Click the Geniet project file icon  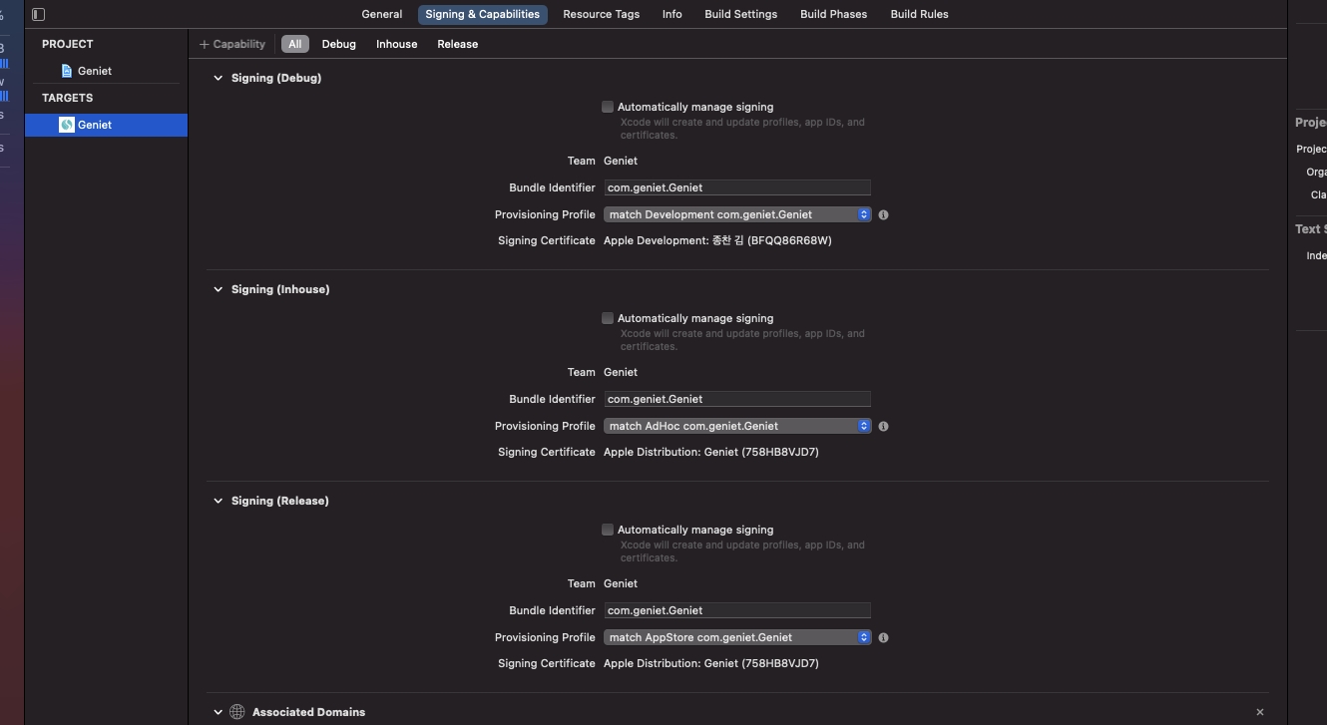tap(67, 71)
